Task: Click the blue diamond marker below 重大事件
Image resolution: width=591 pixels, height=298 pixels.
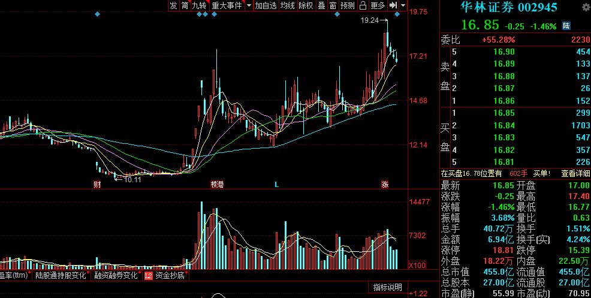Action: pos(214,14)
